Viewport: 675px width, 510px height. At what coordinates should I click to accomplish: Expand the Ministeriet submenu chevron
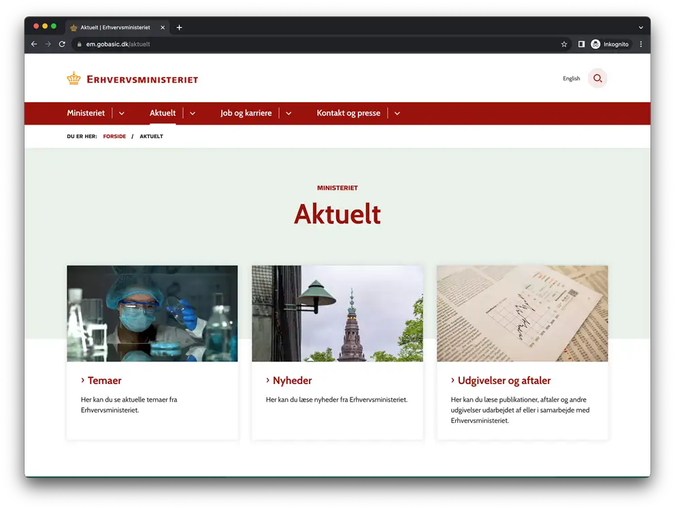(122, 114)
